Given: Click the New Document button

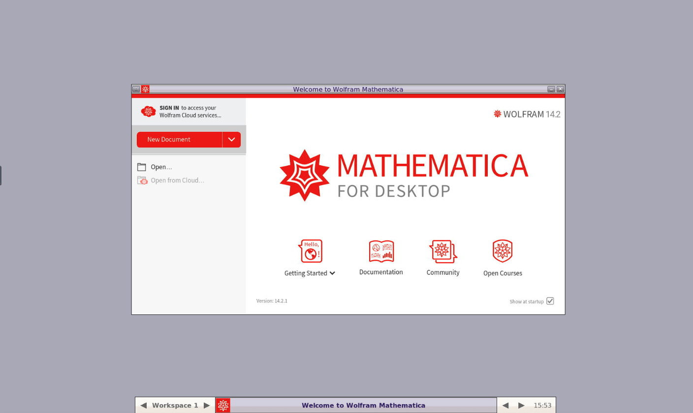Looking at the screenshot, I should (x=180, y=140).
